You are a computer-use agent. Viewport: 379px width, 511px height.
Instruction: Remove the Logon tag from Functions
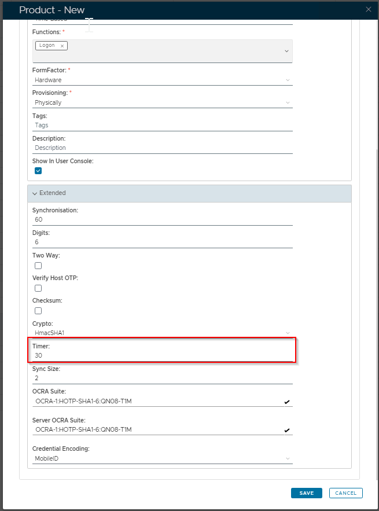[62, 46]
